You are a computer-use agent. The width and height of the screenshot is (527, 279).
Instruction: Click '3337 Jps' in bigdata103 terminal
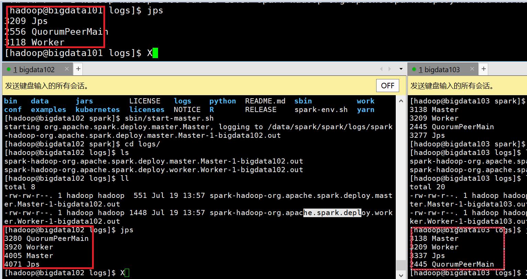pyautogui.click(x=427, y=256)
